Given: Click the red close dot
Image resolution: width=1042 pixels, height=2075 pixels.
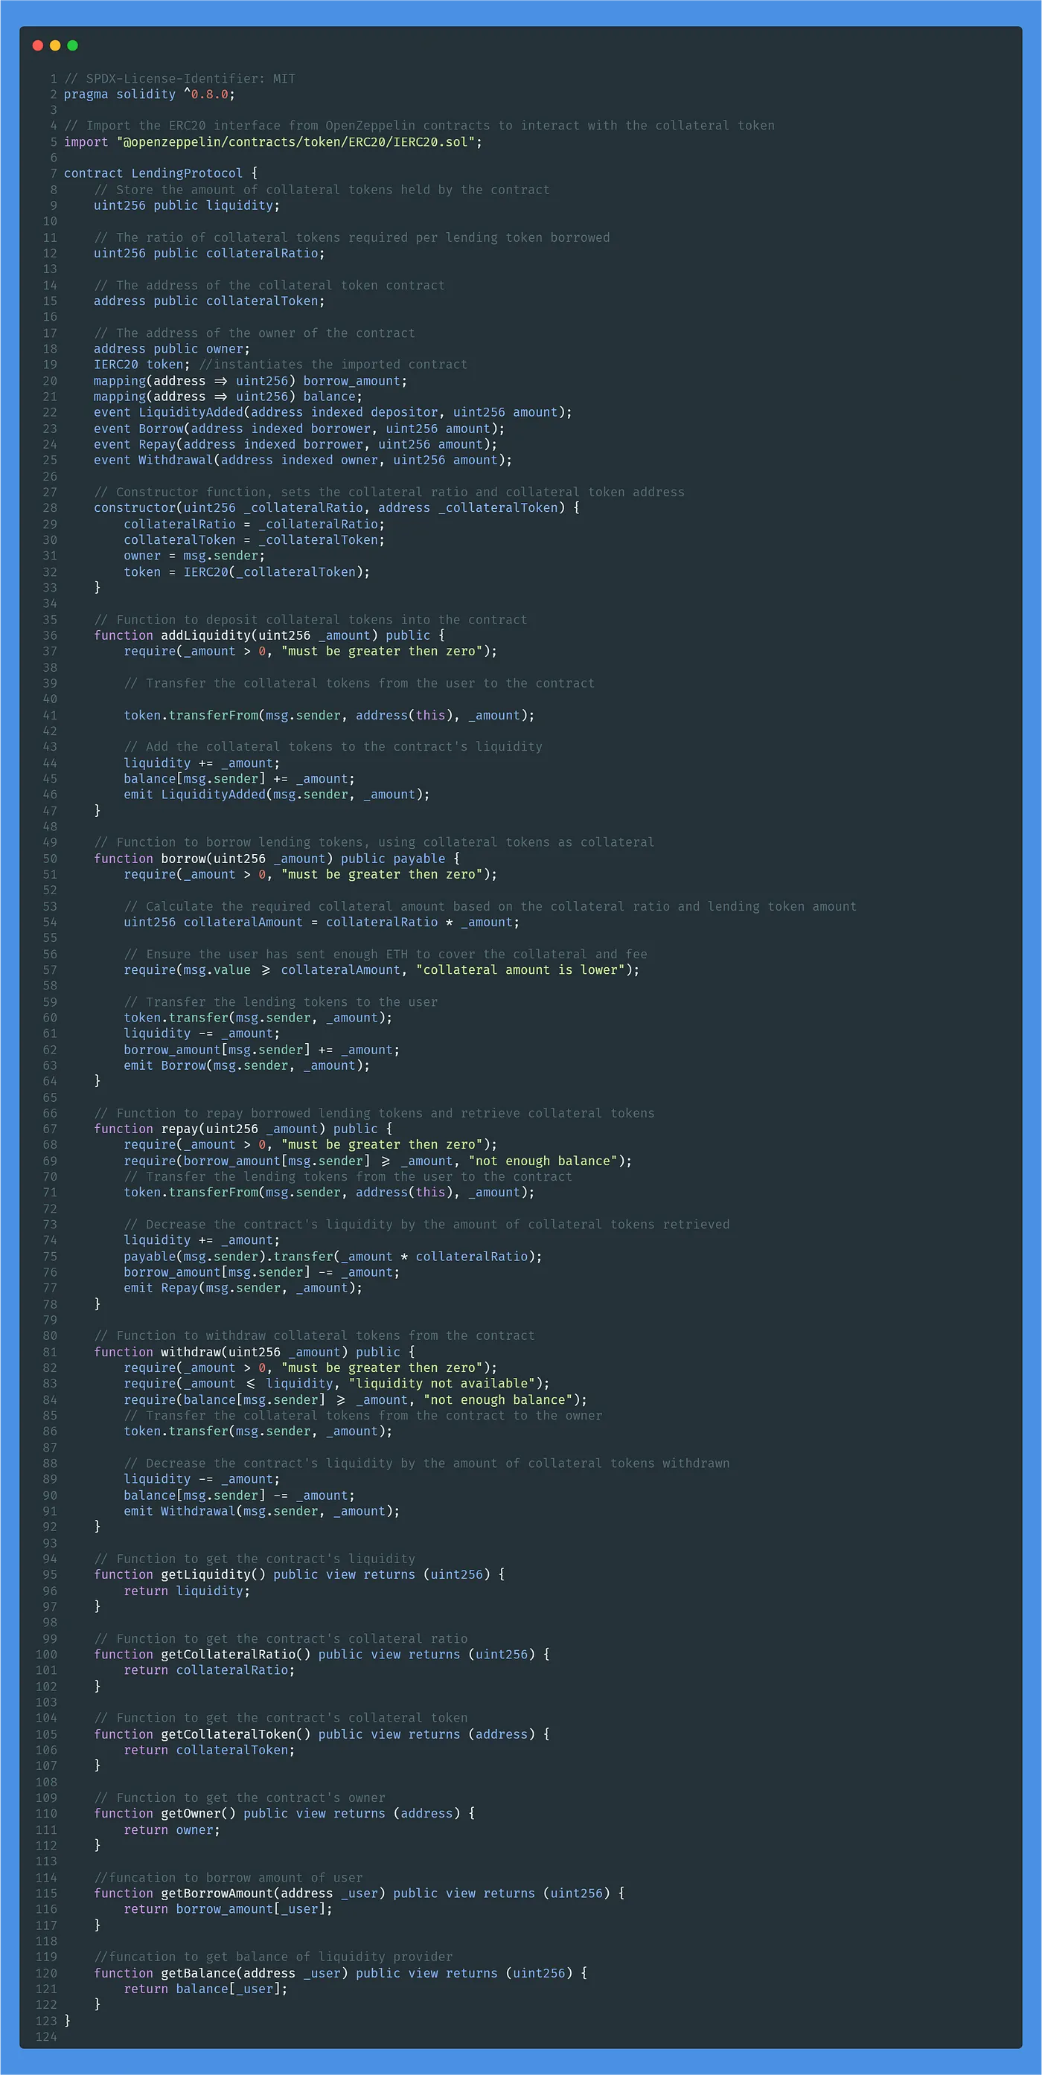Looking at the screenshot, I should (37, 45).
